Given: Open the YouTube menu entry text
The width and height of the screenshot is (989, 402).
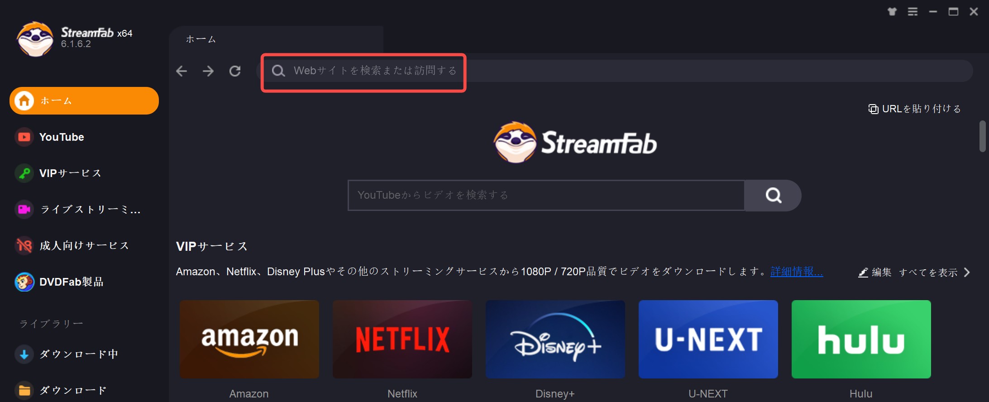Looking at the screenshot, I should pyautogui.click(x=62, y=137).
